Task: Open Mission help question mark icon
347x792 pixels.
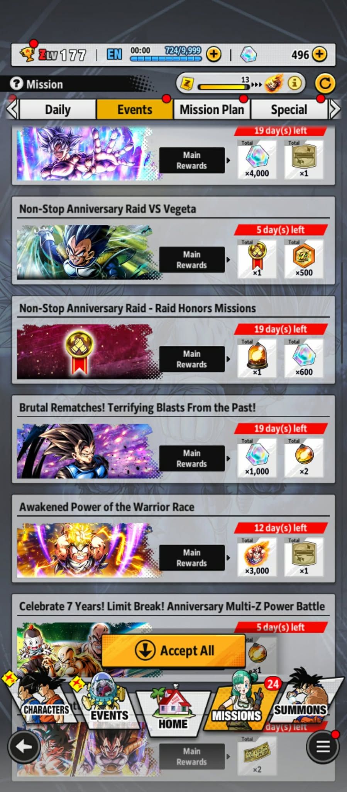Action: click(x=16, y=84)
